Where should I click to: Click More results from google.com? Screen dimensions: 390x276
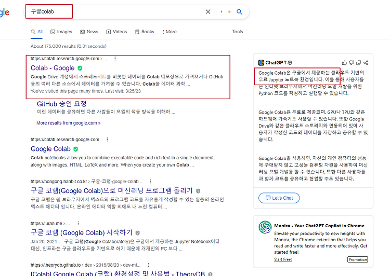click(x=69, y=123)
